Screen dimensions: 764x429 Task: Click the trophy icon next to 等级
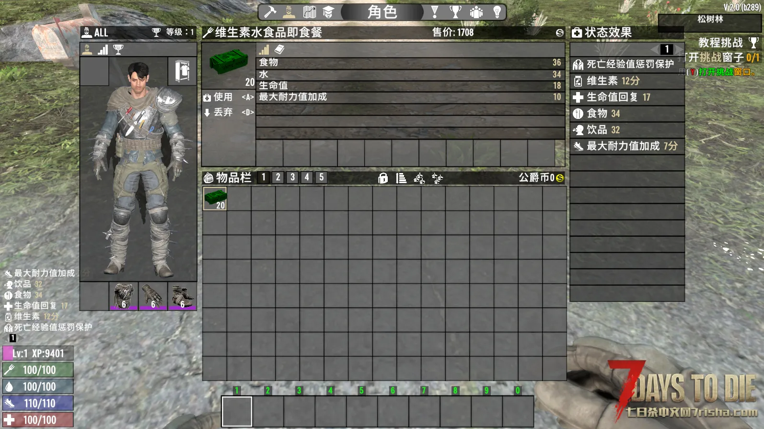156,32
